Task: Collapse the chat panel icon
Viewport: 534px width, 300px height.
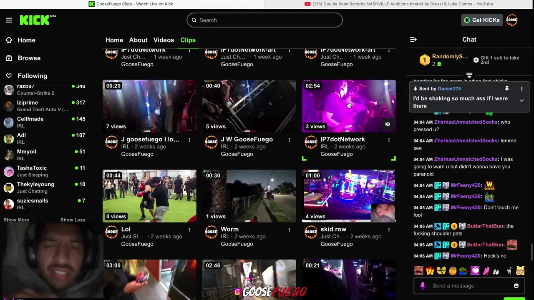Action: (413, 40)
